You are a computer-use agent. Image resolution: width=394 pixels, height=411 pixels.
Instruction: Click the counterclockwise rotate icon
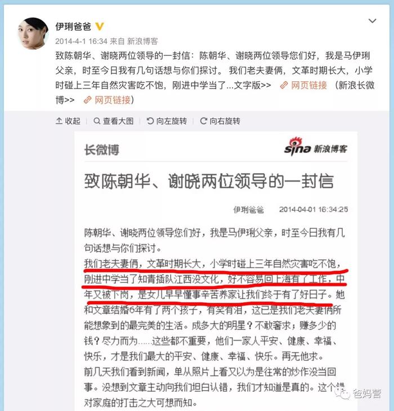(x=150, y=121)
